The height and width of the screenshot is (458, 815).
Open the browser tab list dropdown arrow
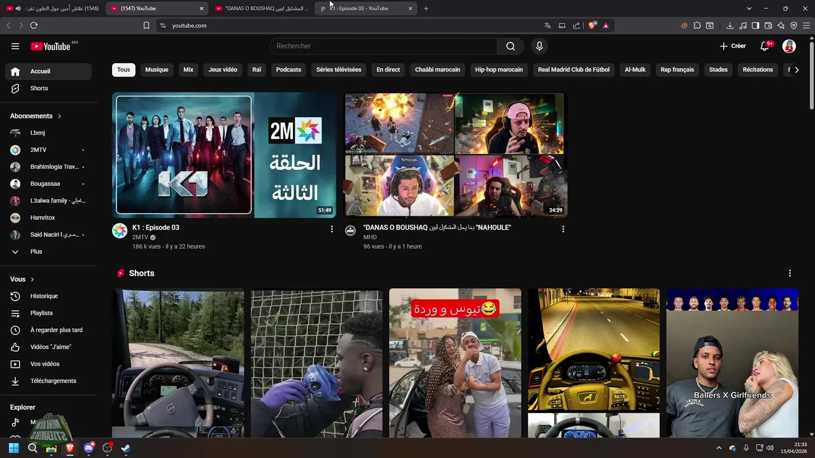click(x=749, y=8)
